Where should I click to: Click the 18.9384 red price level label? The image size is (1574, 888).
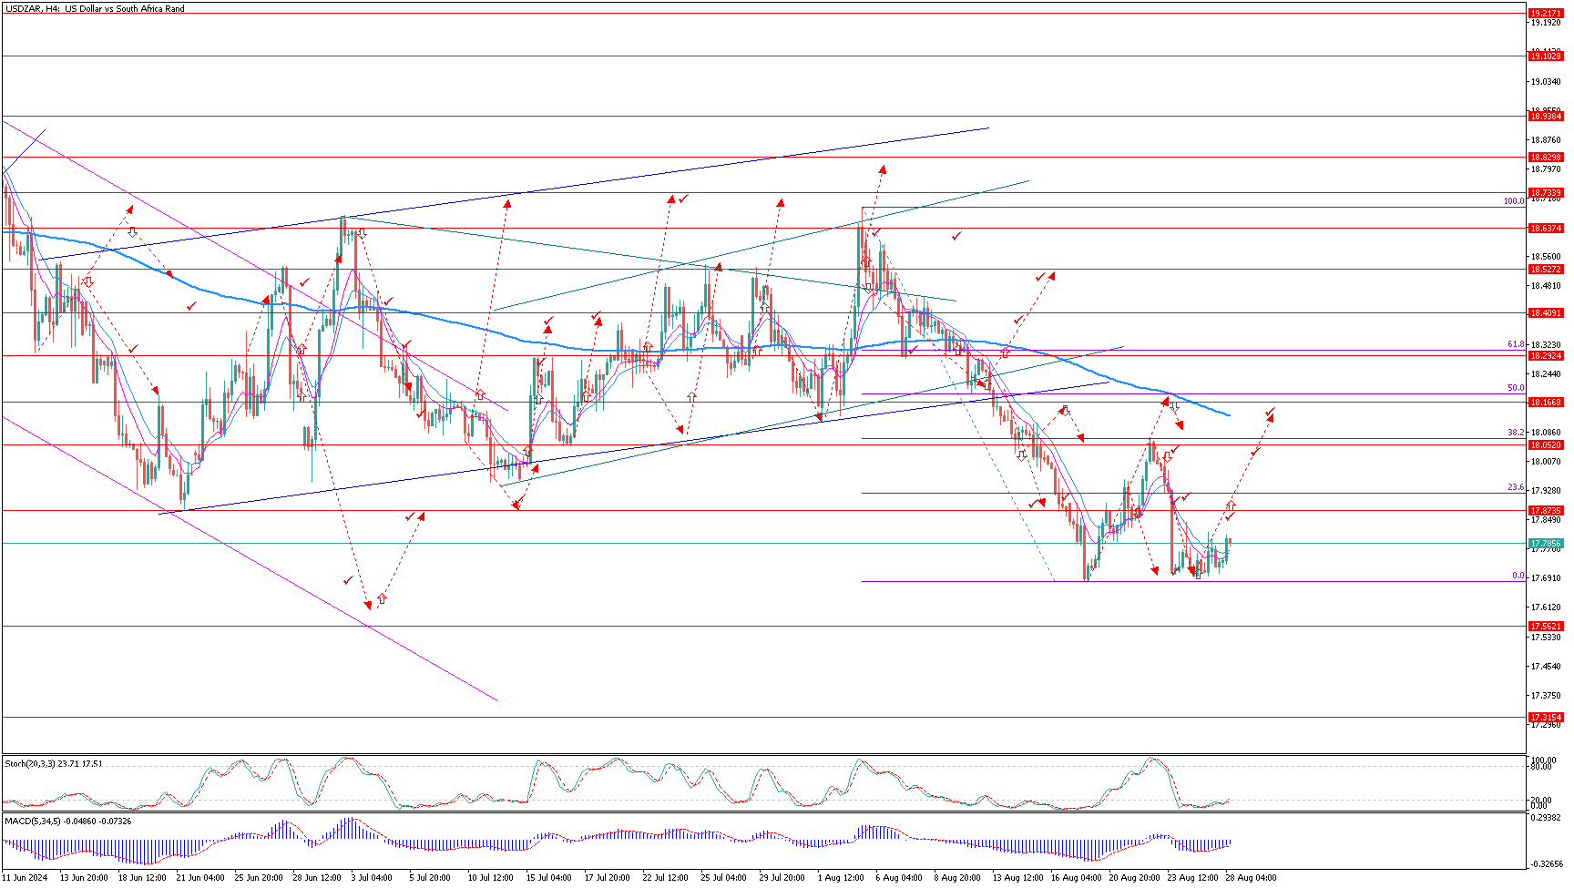point(1546,117)
